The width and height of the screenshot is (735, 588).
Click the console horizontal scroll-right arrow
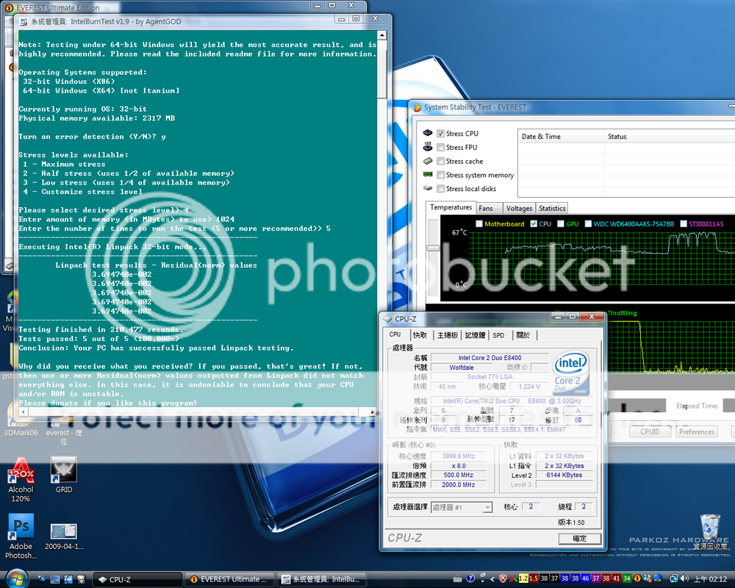click(373, 412)
